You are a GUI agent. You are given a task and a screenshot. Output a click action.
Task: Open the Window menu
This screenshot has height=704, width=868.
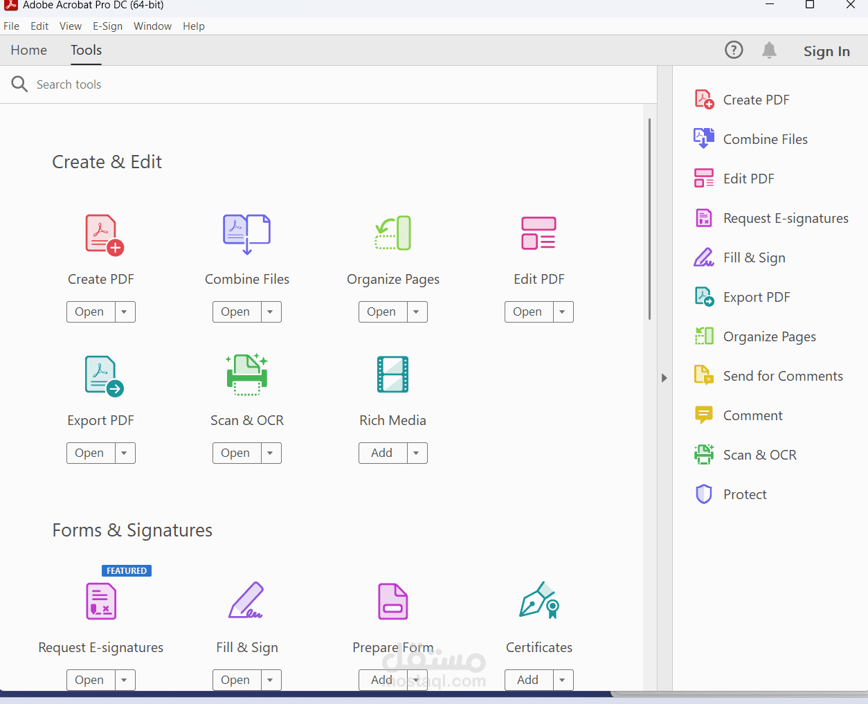[152, 26]
